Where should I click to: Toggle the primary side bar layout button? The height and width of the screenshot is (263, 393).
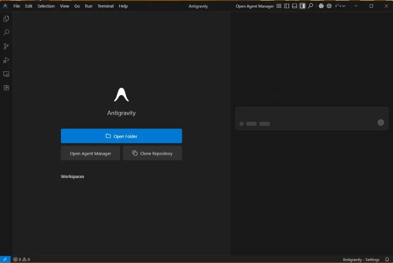[x=287, y=6]
